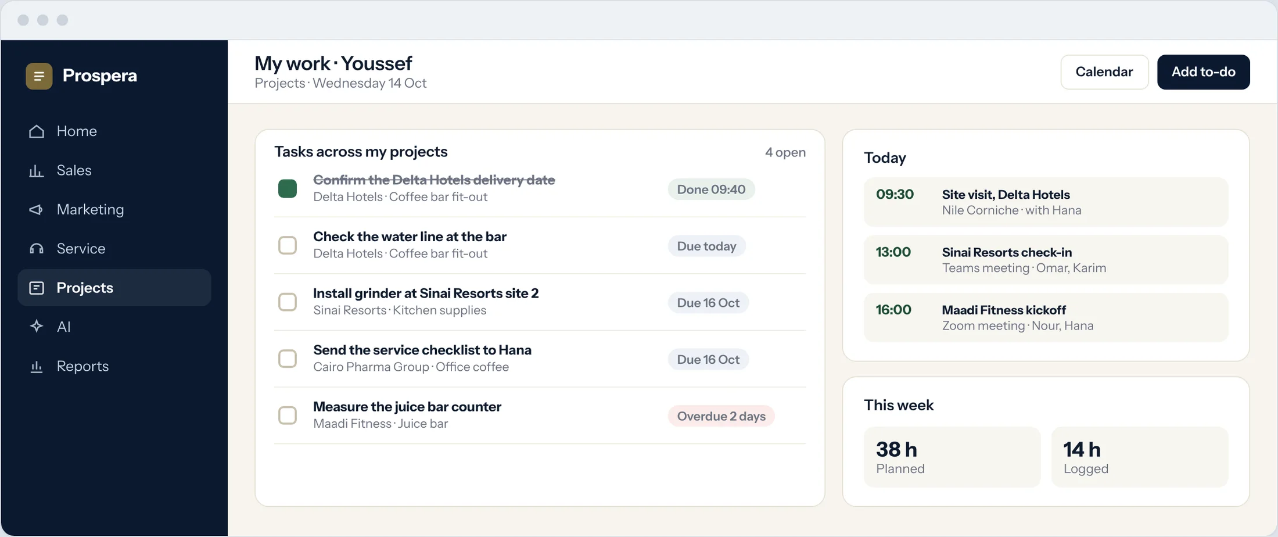1278x537 pixels.
Task: Open the AI sidebar label
Action: click(x=64, y=327)
